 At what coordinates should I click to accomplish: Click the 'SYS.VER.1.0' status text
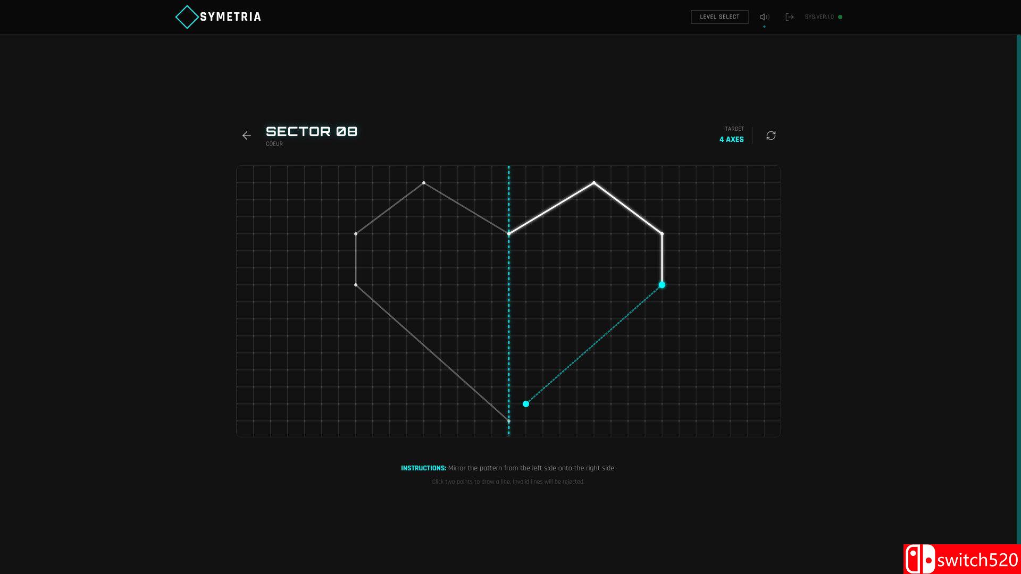(819, 17)
